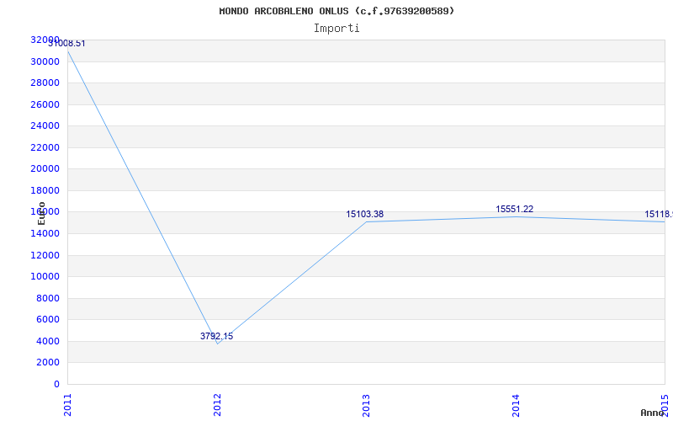This screenshot has height=421, width=673.
Task: Select the 3792.15 data label
Action: [x=217, y=336]
